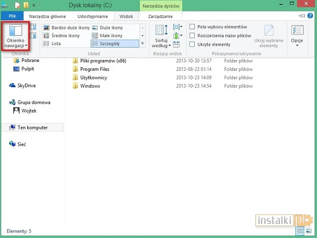Pick Małe ikony layout option
The width and height of the screenshot is (317, 238).
pos(111,36)
